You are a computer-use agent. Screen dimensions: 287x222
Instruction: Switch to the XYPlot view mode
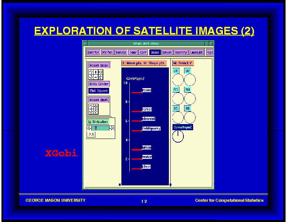[x=107, y=53]
